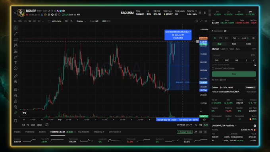Image resolution: width=270 pixels, height=152 pixels.
Task: Select the crosshair cursor tool
Action: [x=15, y=28]
